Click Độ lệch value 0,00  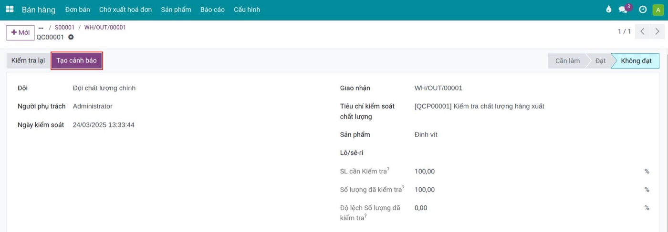[x=421, y=208]
